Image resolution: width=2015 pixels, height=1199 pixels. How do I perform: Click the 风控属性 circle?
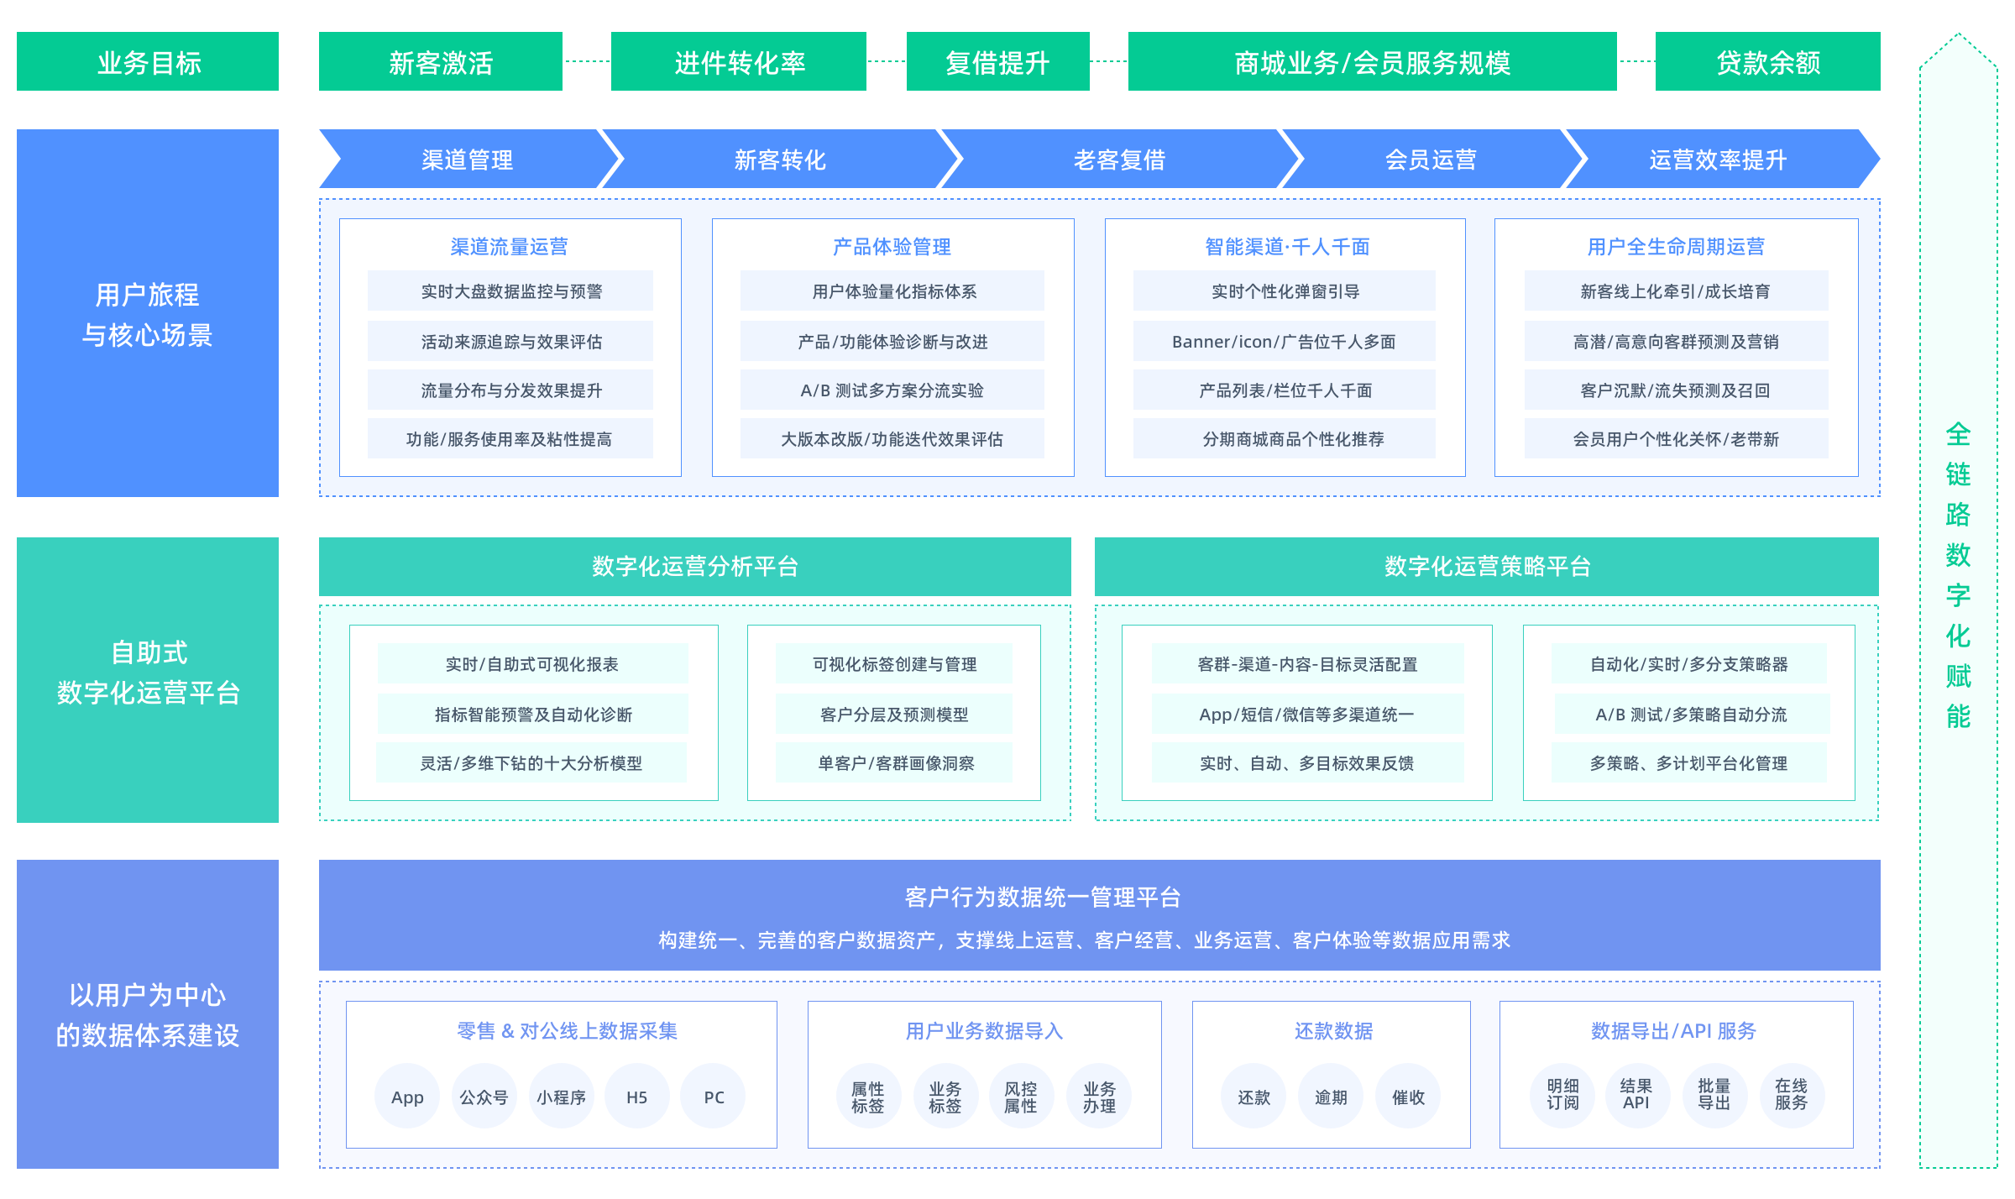click(x=1022, y=1097)
